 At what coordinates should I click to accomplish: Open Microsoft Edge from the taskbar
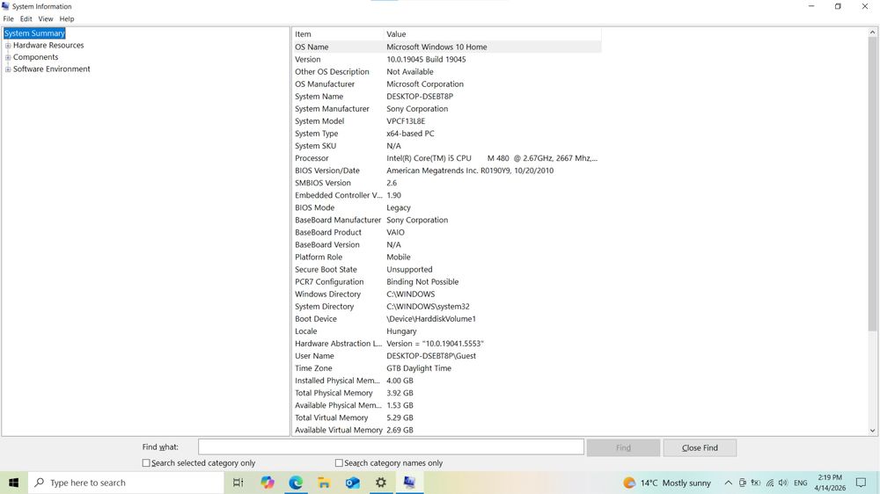point(296,483)
